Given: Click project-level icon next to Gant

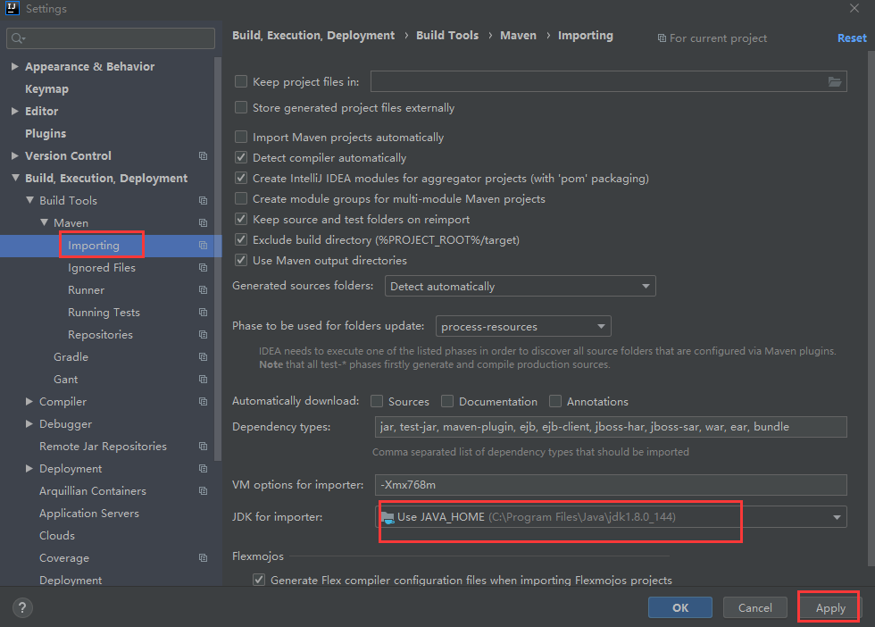Looking at the screenshot, I should click(x=204, y=379).
